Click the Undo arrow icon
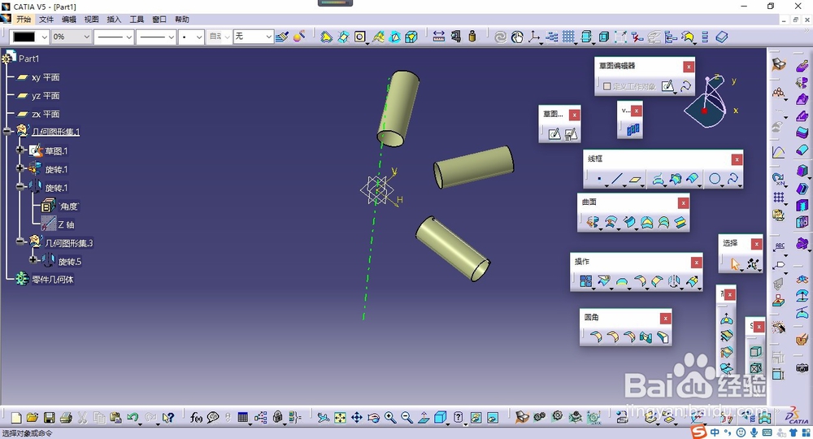Screen dimensions: 813x439 (133, 417)
